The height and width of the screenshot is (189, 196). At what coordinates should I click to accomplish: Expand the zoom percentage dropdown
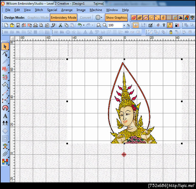[124, 25]
